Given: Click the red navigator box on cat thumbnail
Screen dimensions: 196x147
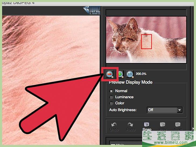Looking at the screenshot, I should (146, 42).
